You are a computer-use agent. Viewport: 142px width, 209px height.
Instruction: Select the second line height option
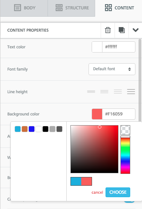click(x=105, y=92)
